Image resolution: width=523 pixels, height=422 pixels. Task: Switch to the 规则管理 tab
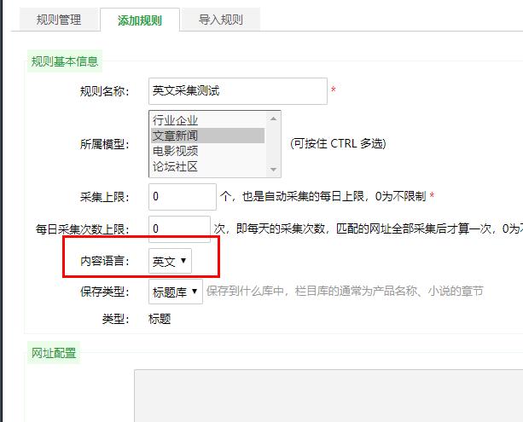pyautogui.click(x=59, y=20)
